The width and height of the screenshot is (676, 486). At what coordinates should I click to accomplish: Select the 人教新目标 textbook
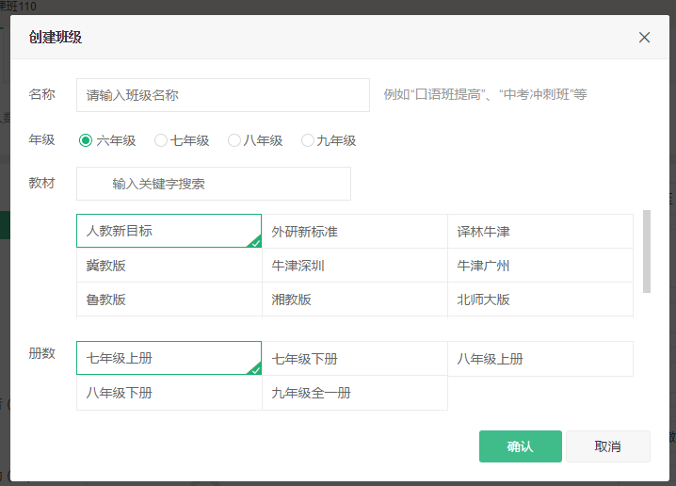[x=169, y=231]
